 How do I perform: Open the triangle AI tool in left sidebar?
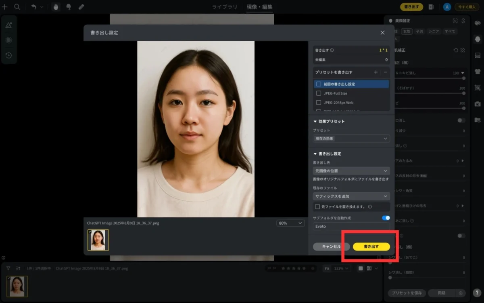point(9,25)
